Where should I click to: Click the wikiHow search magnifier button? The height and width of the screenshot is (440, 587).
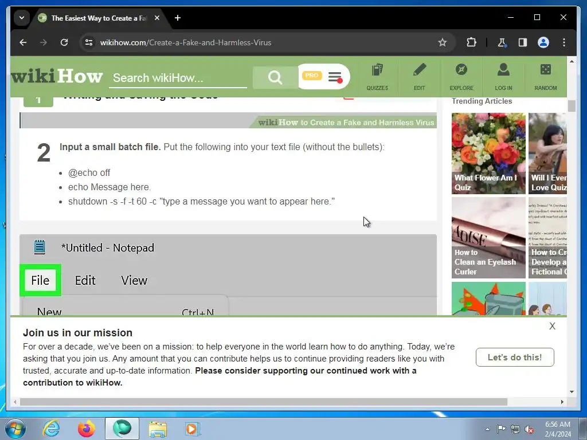275,77
